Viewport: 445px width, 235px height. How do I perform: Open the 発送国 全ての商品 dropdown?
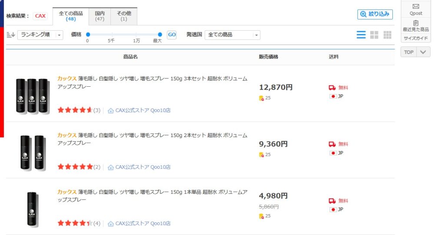[232, 35]
